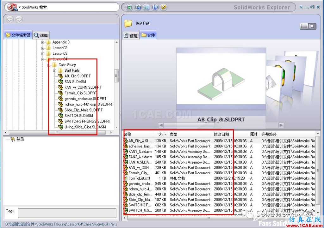
Task: Click the Back navigation arrow
Action: click(10, 19)
